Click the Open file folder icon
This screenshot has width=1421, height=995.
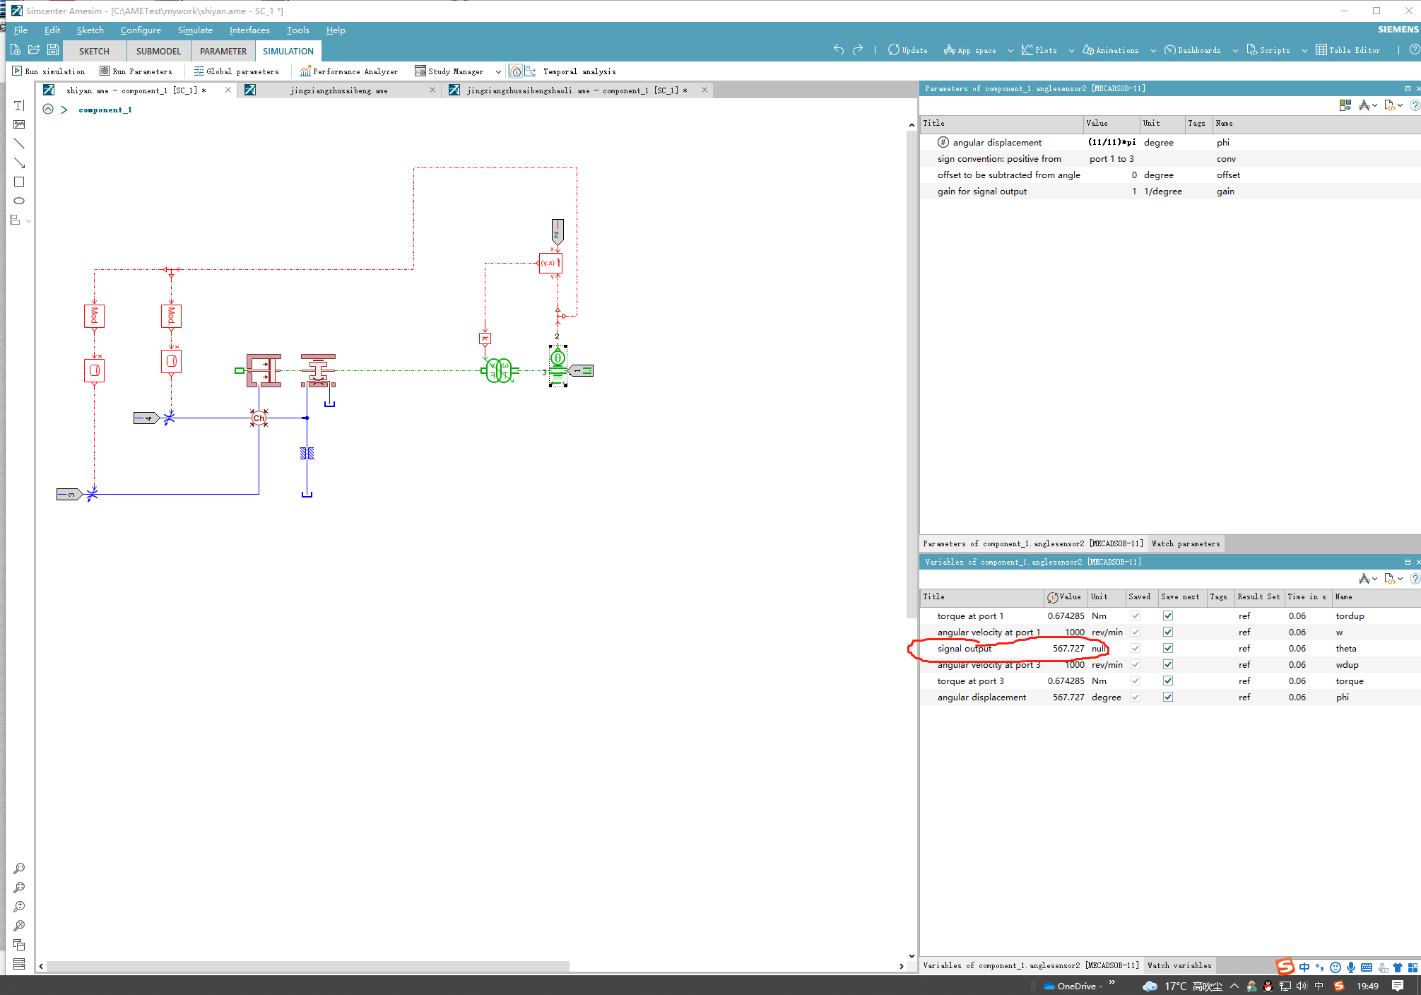34,50
